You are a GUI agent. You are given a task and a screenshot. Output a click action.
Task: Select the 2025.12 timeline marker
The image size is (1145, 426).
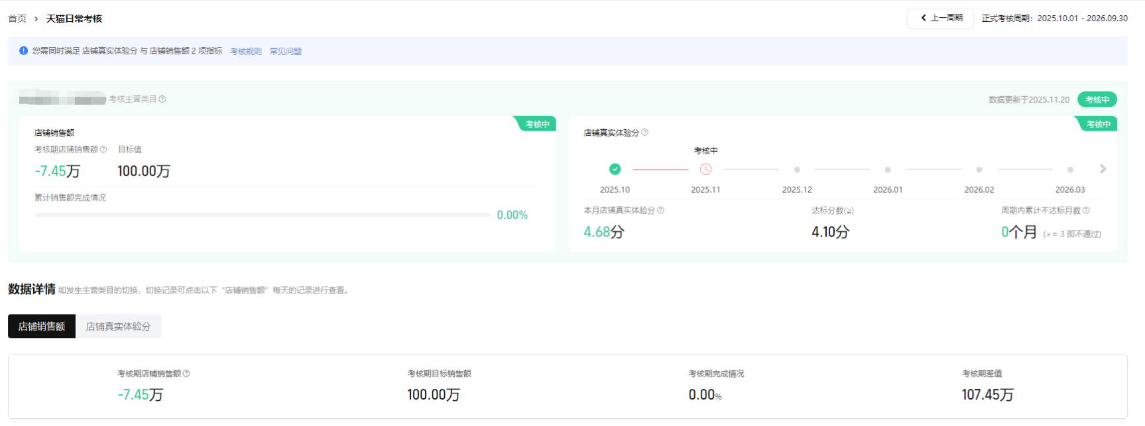click(x=797, y=170)
